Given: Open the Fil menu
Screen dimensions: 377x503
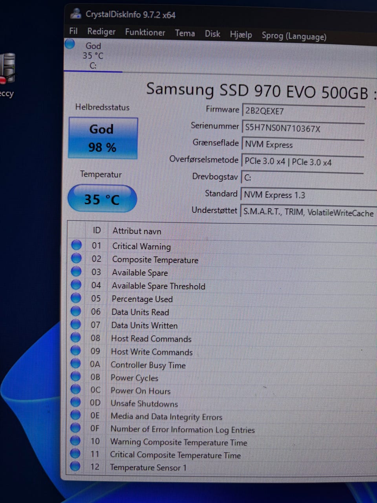Looking at the screenshot, I should [73, 31].
